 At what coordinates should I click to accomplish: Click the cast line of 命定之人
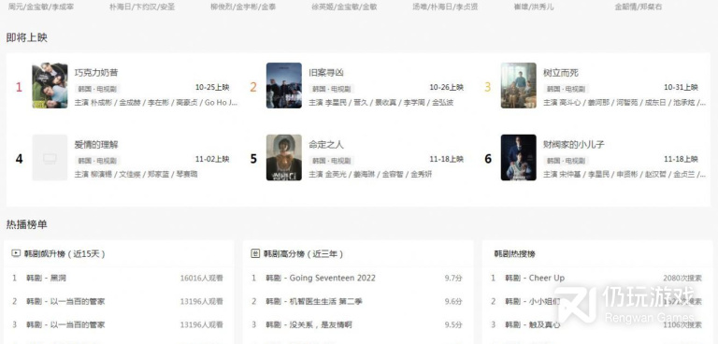click(370, 174)
